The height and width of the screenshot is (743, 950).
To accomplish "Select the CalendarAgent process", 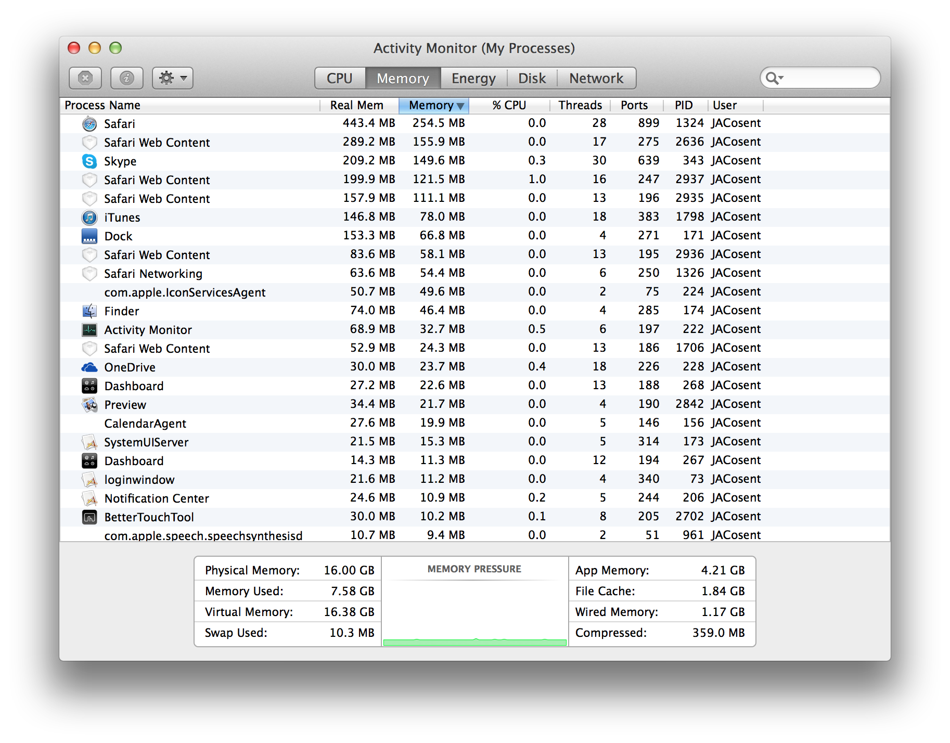I will [x=474, y=424].
